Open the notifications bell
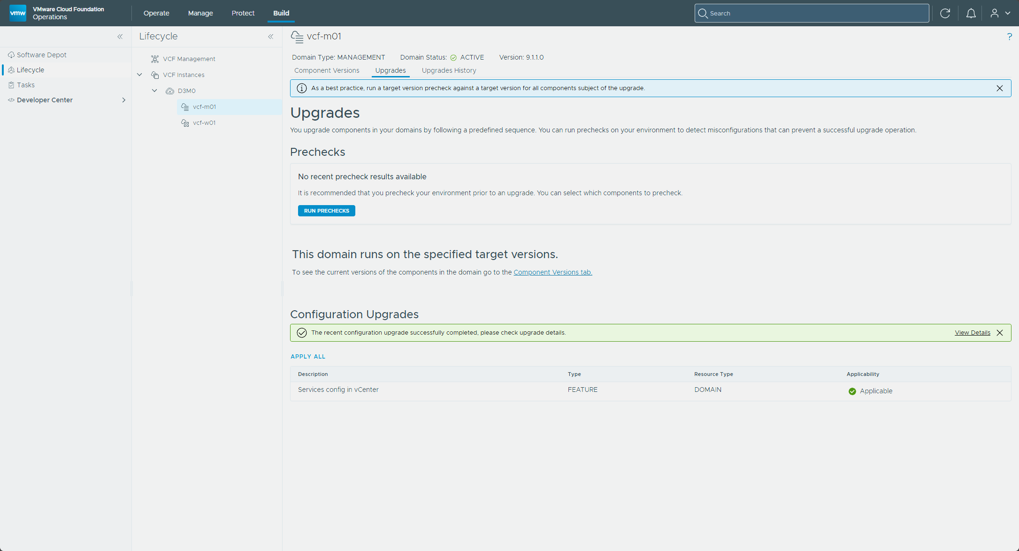The image size is (1019, 551). tap(971, 13)
